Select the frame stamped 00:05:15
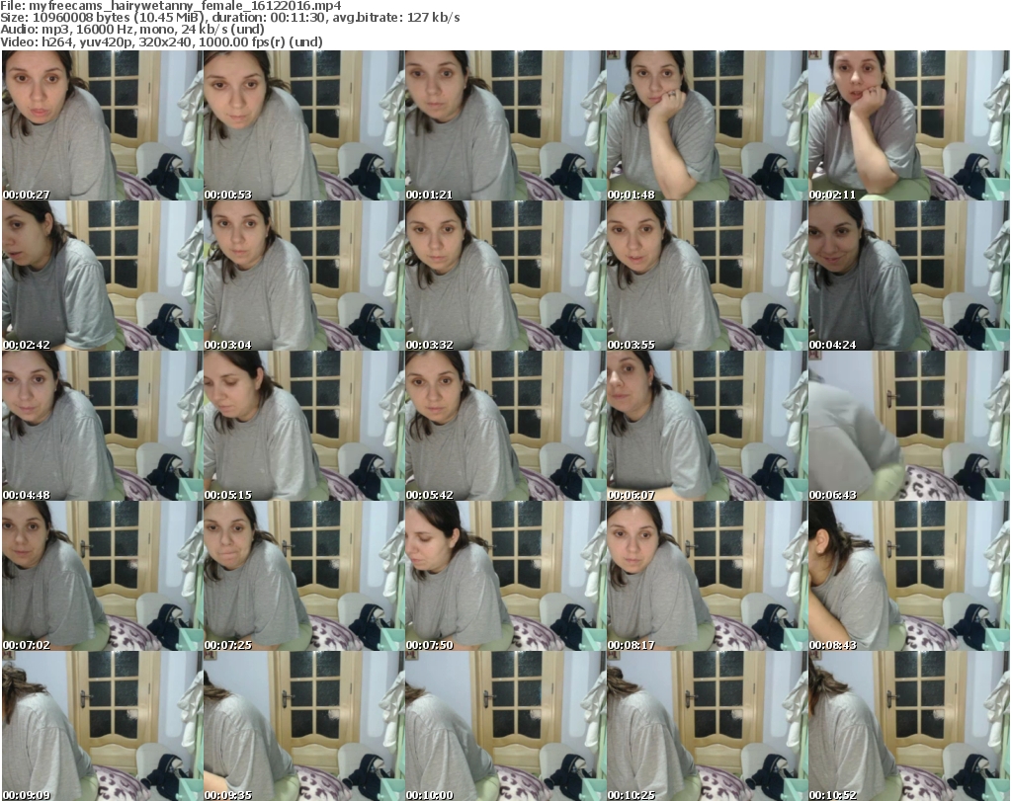1012x801 pixels. 304,427
